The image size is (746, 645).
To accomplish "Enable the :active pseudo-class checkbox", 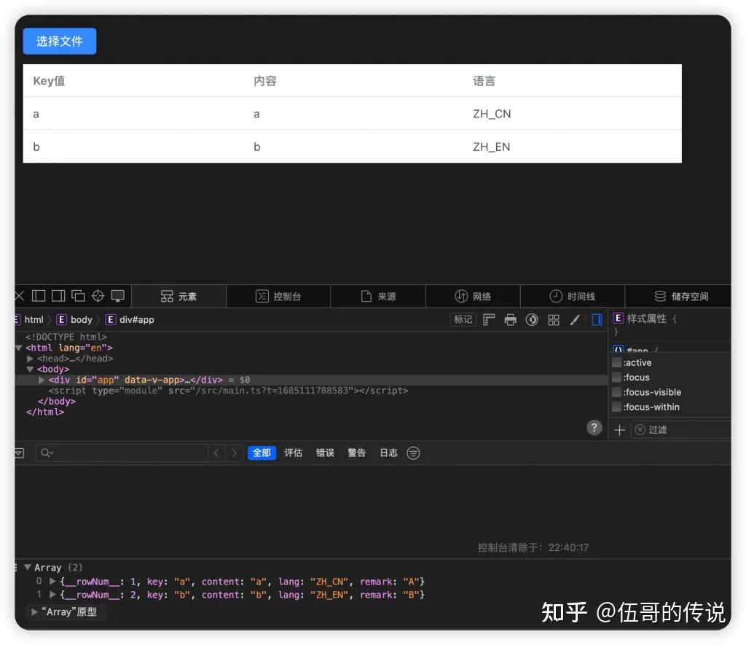I will (616, 362).
